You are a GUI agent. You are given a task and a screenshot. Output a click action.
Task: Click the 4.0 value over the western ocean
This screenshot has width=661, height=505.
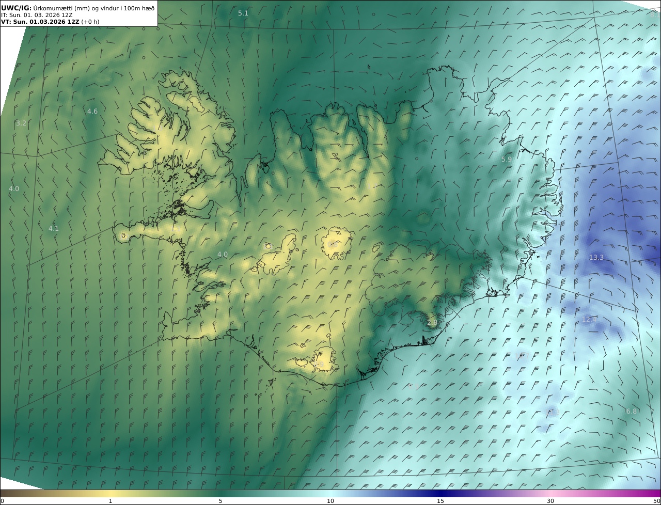pyautogui.click(x=14, y=189)
